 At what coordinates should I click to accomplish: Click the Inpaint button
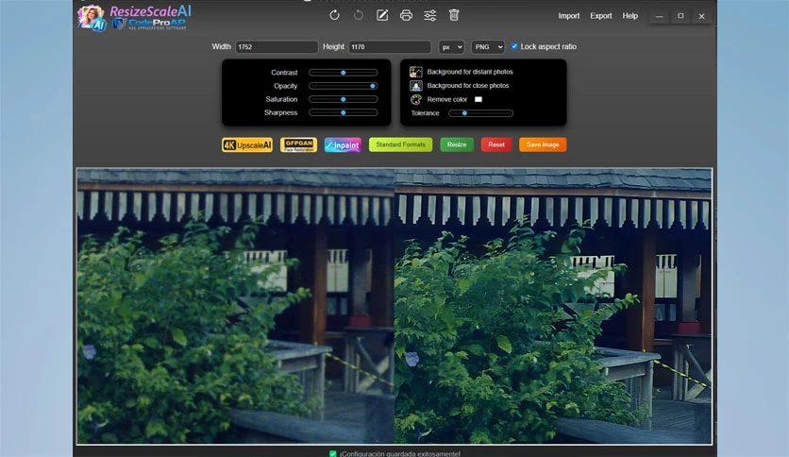pos(343,145)
